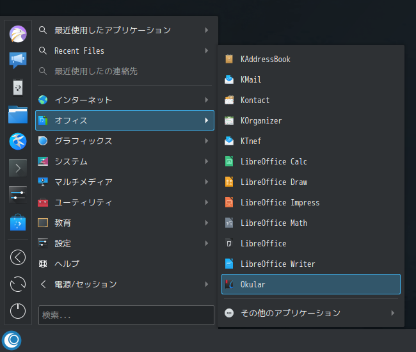The height and width of the screenshot is (352, 416).
Task: Launch LibreOffice Impress by its label
Action: click(x=280, y=203)
